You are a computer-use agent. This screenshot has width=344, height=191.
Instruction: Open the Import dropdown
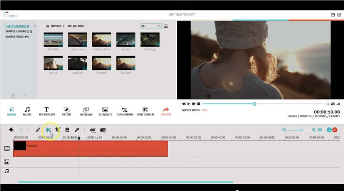pos(55,26)
